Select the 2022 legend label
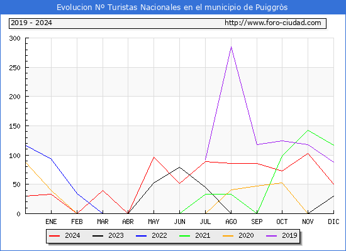Screen dimensions: 346x251 click(159, 235)
